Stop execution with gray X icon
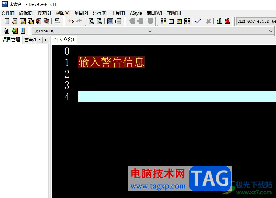The width and height of the screenshot is (276, 198). coord(209,21)
